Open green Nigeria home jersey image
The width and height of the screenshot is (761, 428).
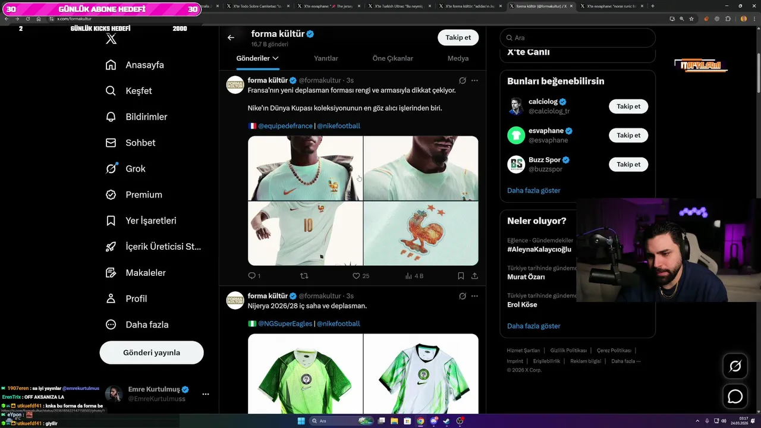tap(305, 373)
